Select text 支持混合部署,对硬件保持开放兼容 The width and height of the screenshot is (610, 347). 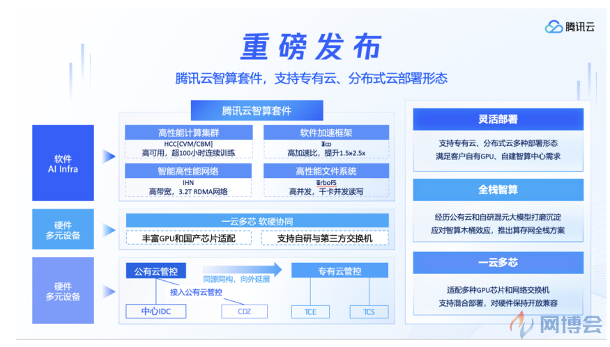click(x=498, y=303)
